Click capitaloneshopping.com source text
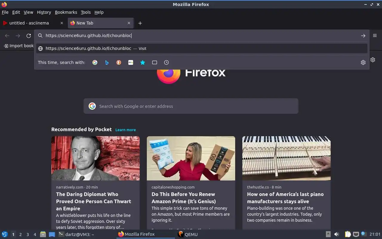Image resolution: width=382 pixels, height=239 pixels. 173,187
